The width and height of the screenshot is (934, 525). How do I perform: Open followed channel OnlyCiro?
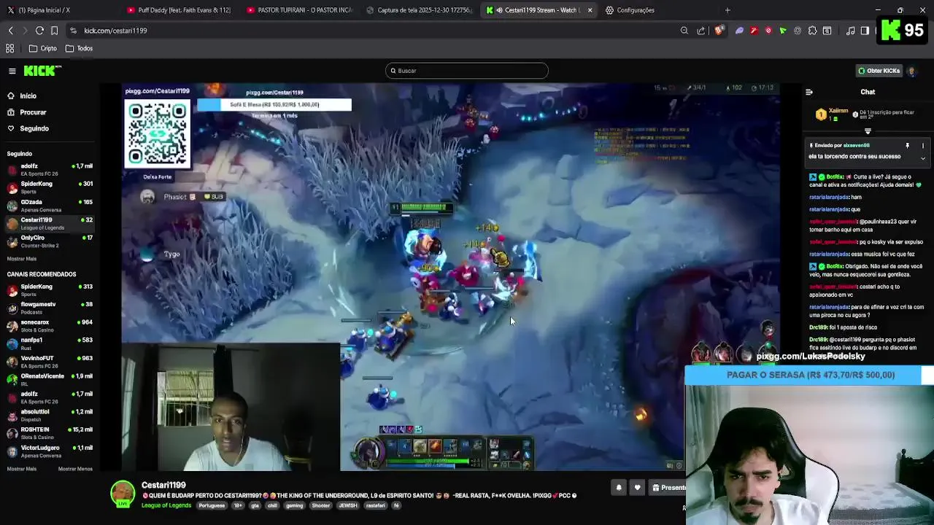50,241
